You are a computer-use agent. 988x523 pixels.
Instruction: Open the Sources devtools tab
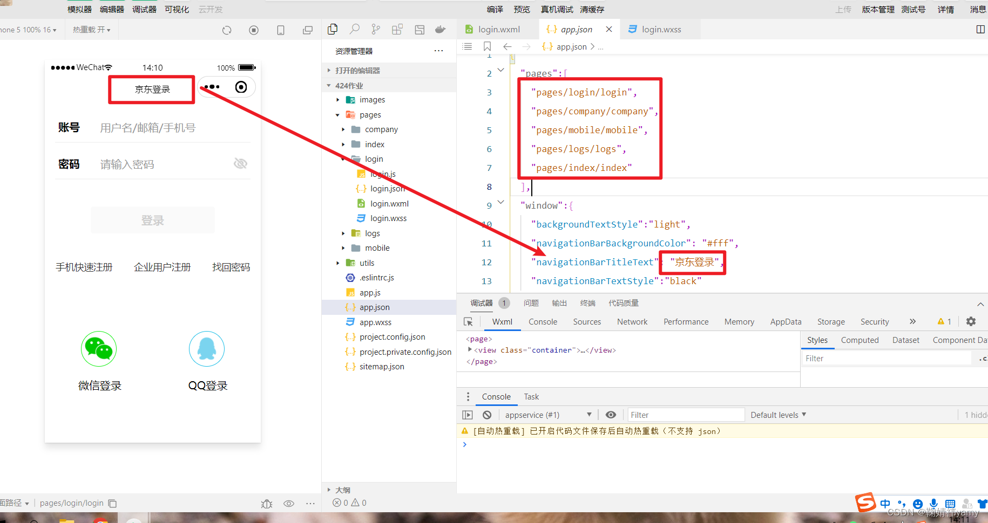point(587,322)
